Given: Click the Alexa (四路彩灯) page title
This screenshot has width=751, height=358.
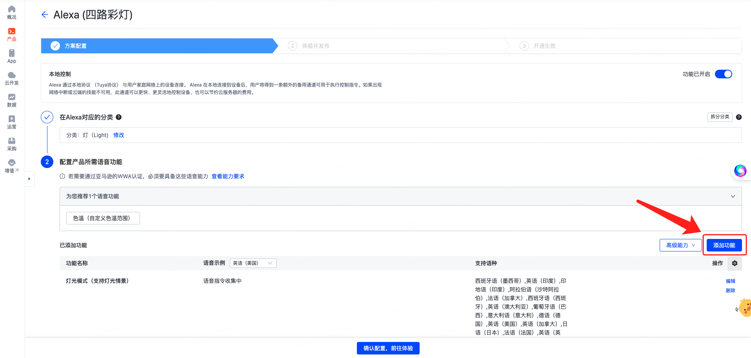Looking at the screenshot, I should [x=93, y=14].
